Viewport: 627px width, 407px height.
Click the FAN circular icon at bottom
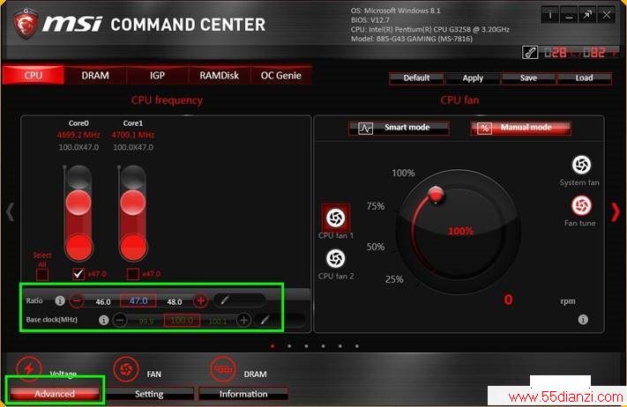[x=126, y=369]
